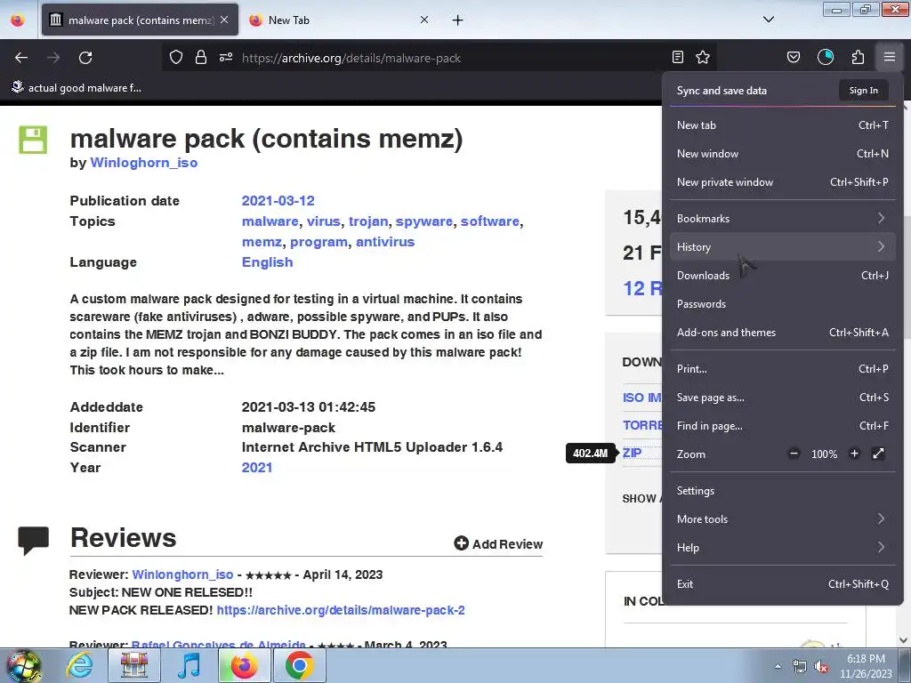Screen dimensions: 911x683
Task: Expand the History submenu
Action: (x=782, y=247)
